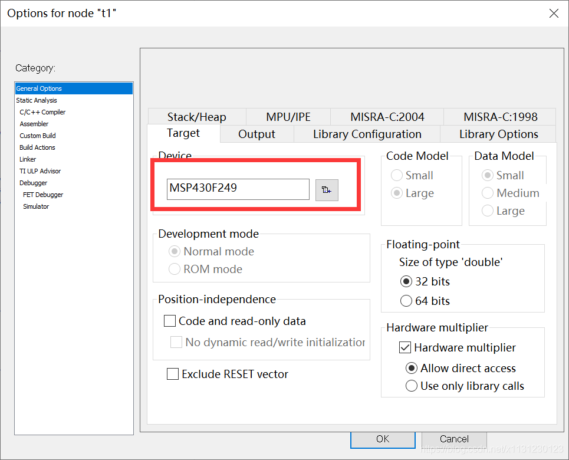Uncheck the Hardware multiplier checkbox

pyautogui.click(x=406, y=348)
